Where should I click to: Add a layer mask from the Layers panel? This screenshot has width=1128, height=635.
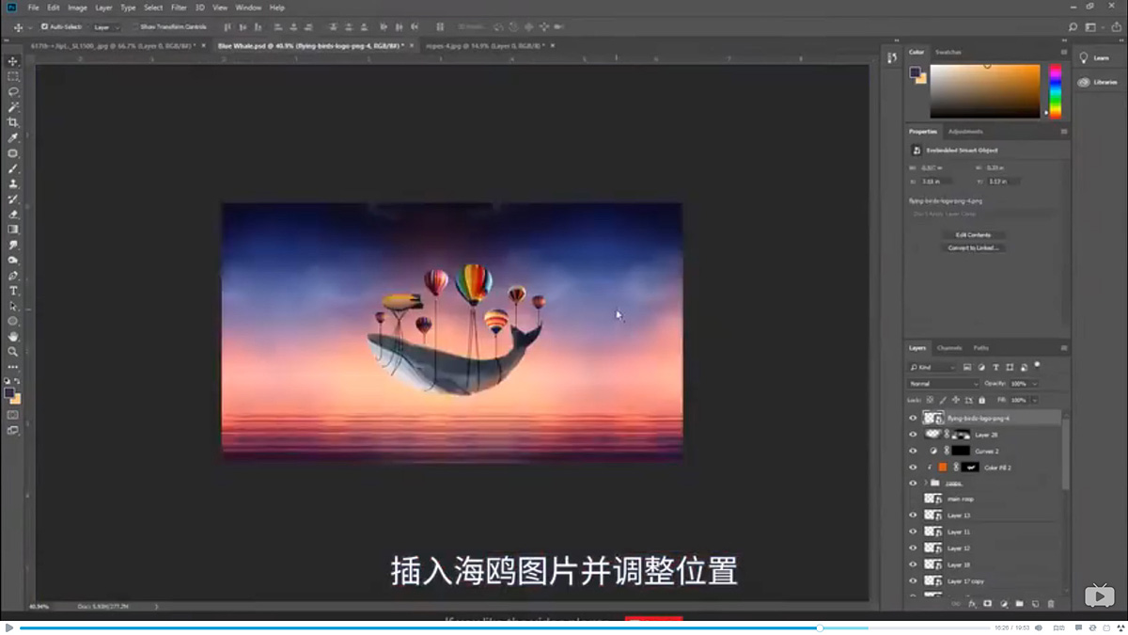coord(988,603)
